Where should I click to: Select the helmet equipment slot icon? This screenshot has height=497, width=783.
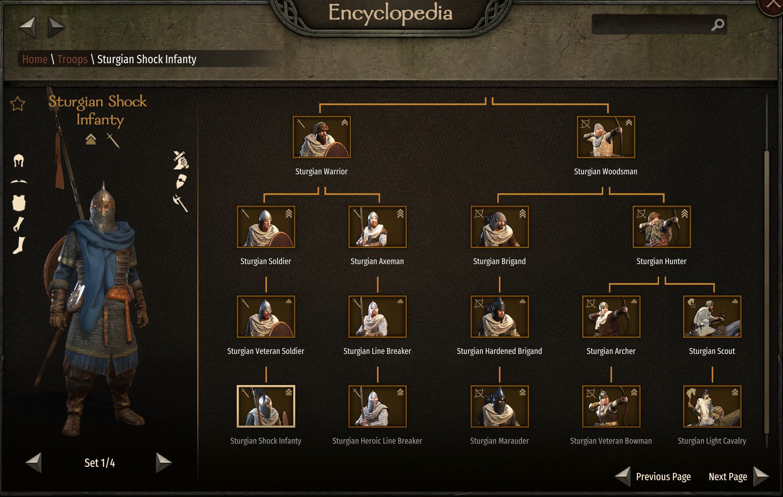tap(19, 161)
